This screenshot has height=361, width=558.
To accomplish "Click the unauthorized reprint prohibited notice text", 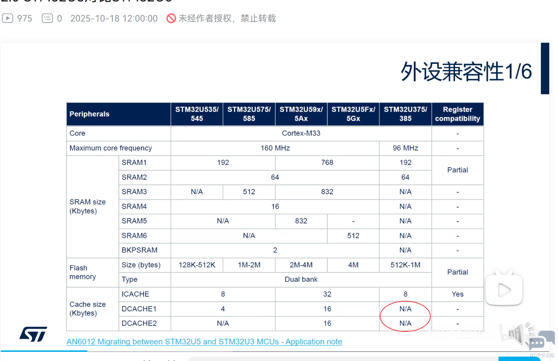I will (x=227, y=18).
